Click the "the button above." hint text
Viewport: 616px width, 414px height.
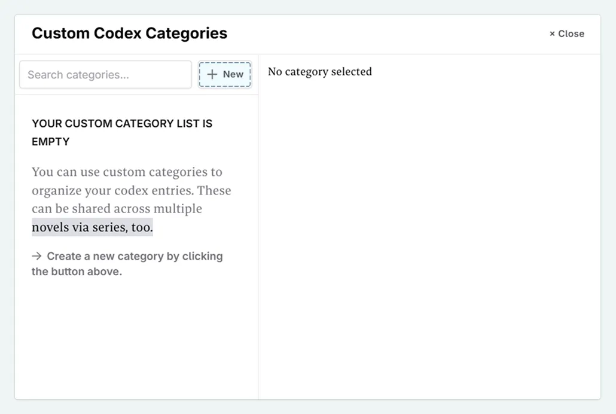(77, 272)
